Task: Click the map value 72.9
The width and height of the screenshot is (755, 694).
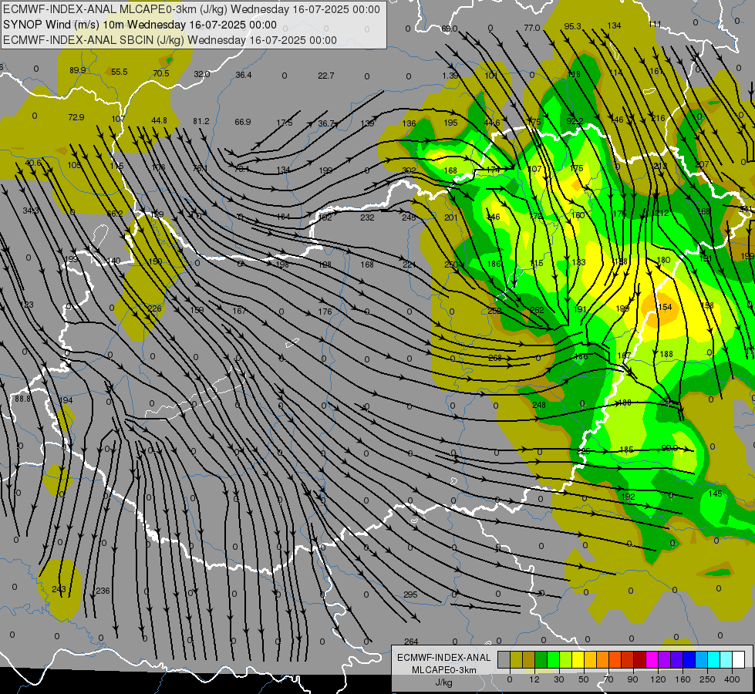Action: [x=76, y=117]
